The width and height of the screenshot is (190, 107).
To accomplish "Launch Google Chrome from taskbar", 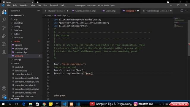I will pyautogui.click(x=44, y=104).
